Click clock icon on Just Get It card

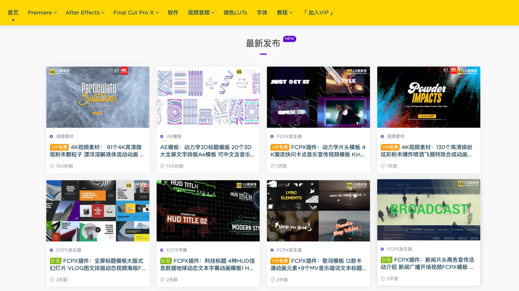coord(273,166)
